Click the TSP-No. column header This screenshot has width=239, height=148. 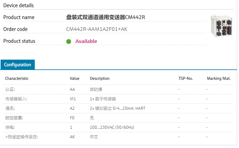pyautogui.click(x=186, y=79)
